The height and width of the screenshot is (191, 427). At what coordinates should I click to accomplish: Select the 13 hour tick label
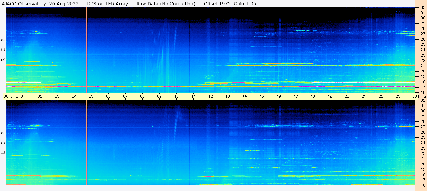228,96
